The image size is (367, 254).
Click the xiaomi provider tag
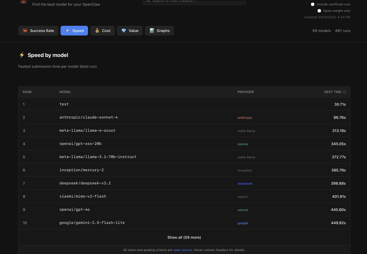pos(243,197)
